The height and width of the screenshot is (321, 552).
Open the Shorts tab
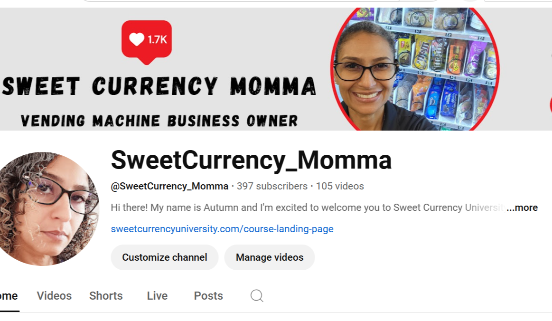pos(106,296)
